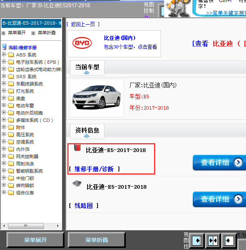Expand the 电动车窗 node
The height and width of the screenshot is (250, 246).
[x=4, y=105]
